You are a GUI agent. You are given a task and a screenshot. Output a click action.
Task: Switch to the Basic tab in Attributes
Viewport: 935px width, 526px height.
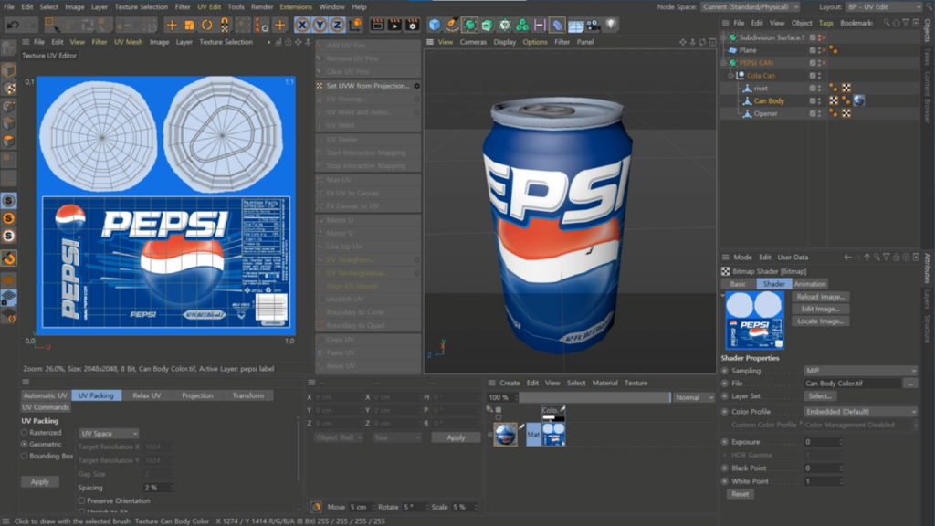[x=738, y=284]
